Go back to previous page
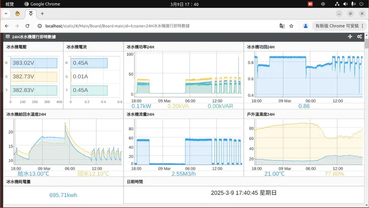The image size is (369, 208). click(7, 26)
